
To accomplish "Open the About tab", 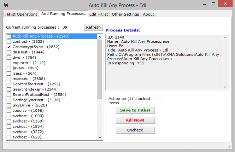I will point(148,14).
